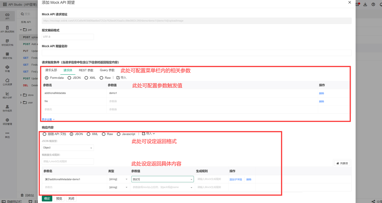Select the PUT Update API entry
The width and height of the screenshot is (382, 203).
coord(29,51)
